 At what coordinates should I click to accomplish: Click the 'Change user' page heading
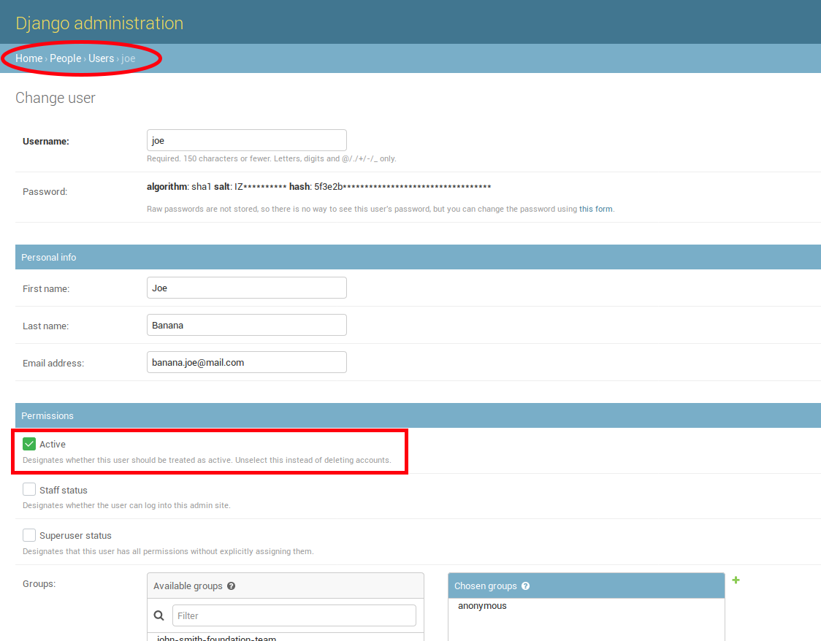tap(56, 98)
